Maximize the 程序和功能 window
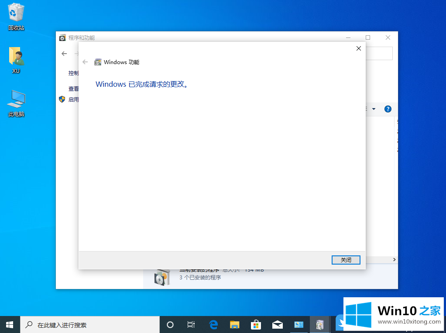Image resolution: width=446 pixels, height=333 pixels. [x=368, y=37]
